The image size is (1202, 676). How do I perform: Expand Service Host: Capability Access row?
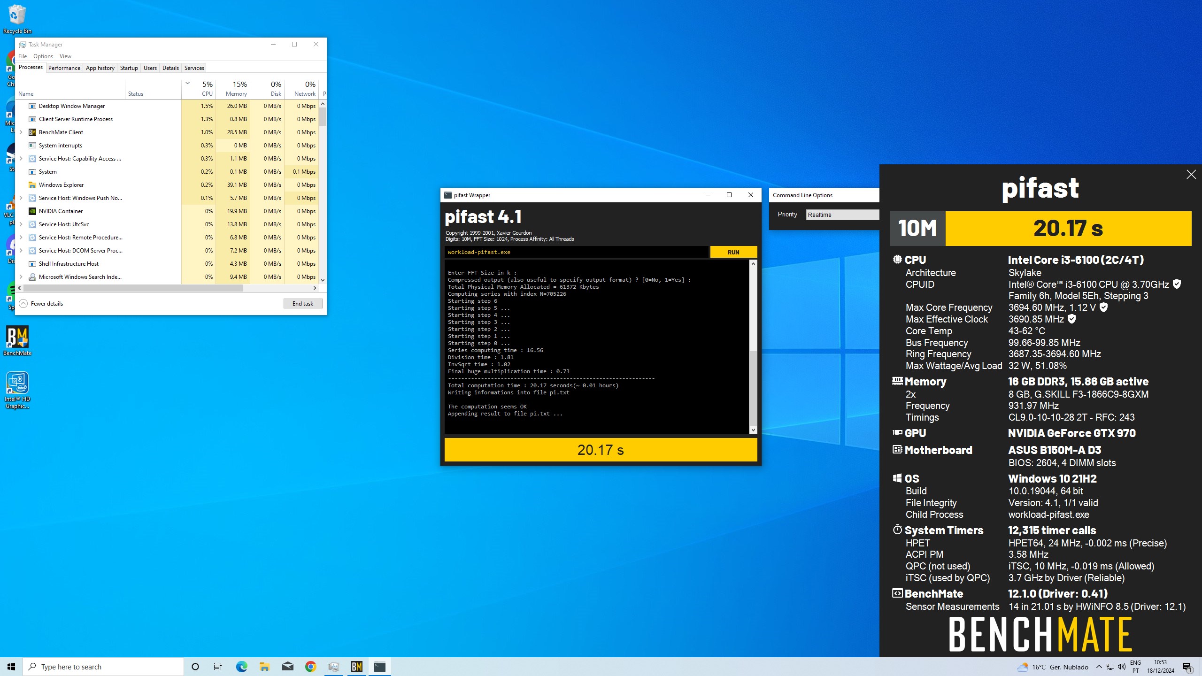click(x=21, y=159)
